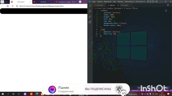Select the Document browser tab
The width and height of the screenshot is (172, 96).
pos(21,2)
